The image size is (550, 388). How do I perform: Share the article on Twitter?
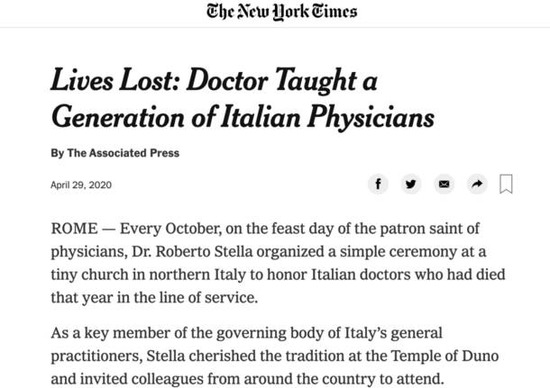[x=411, y=184]
